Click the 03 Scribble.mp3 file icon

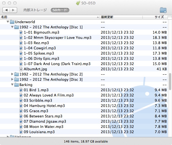[21, 101]
